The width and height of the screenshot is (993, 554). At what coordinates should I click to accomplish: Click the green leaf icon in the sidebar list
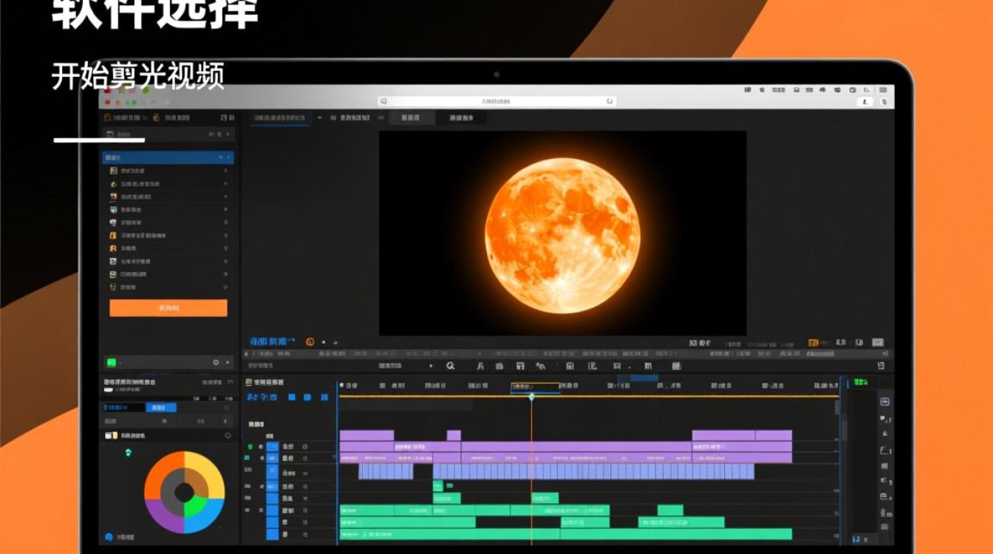click(113, 184)
